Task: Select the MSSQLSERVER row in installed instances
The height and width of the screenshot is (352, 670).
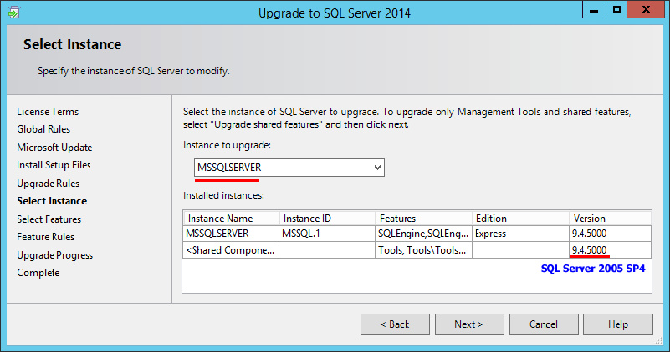Action: [x=417, y=234]
